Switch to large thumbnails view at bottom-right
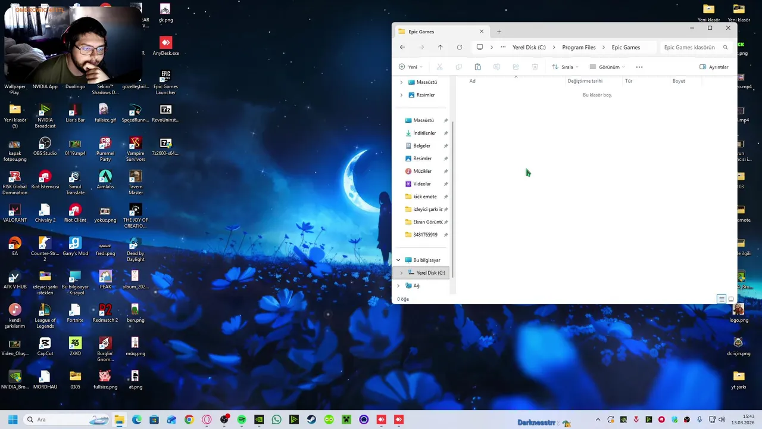 point(731,299)
